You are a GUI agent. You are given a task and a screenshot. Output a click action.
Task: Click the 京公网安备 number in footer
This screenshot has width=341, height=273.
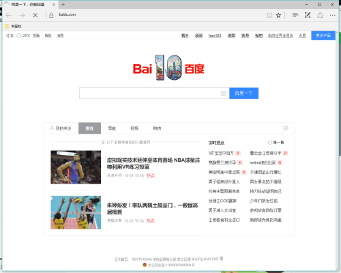(171, 265)
